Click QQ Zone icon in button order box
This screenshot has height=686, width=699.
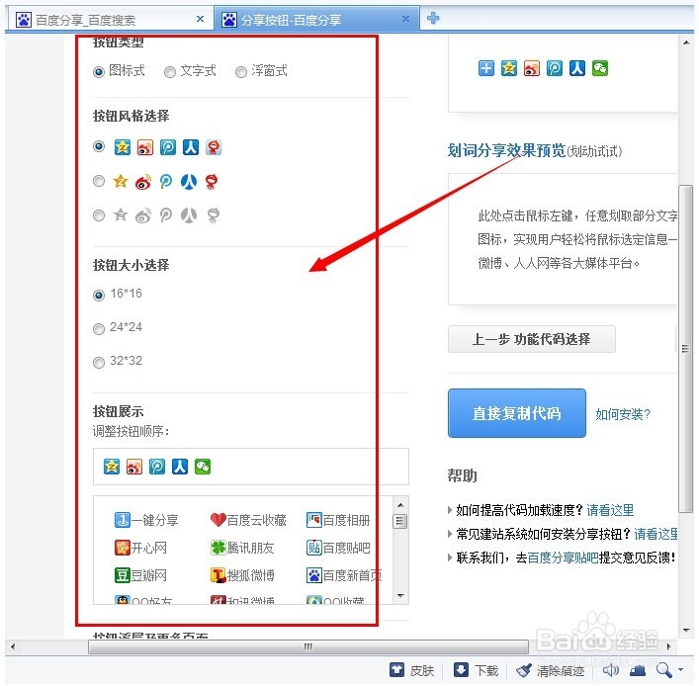pyautogui.click(x=112, y=467)
